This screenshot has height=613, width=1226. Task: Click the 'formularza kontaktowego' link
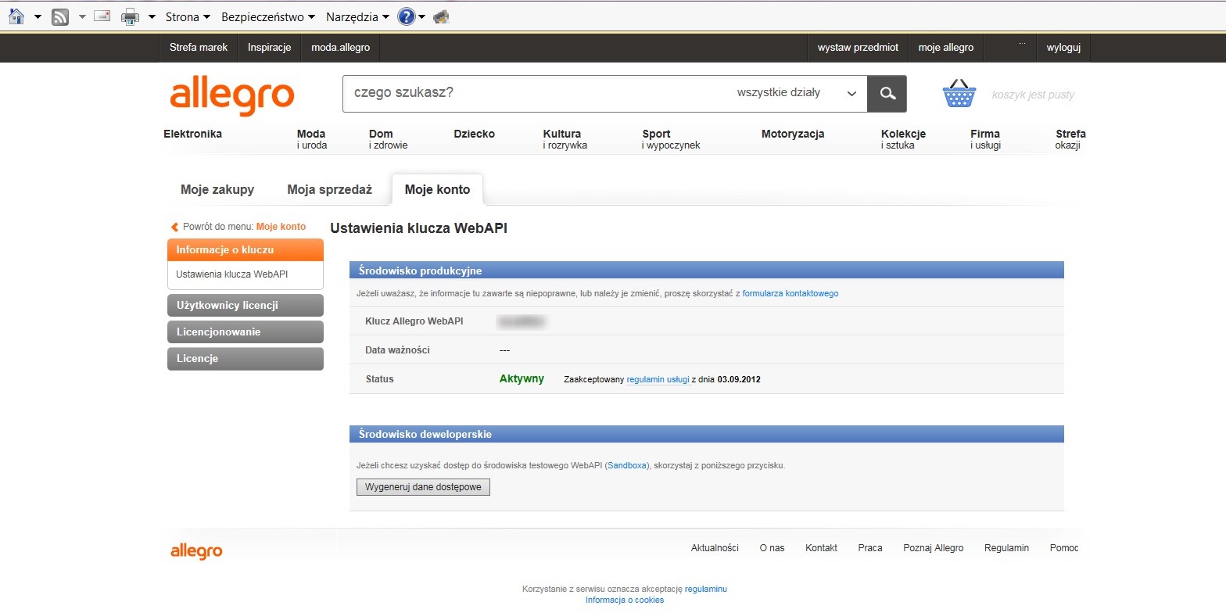tap(790, 293)
